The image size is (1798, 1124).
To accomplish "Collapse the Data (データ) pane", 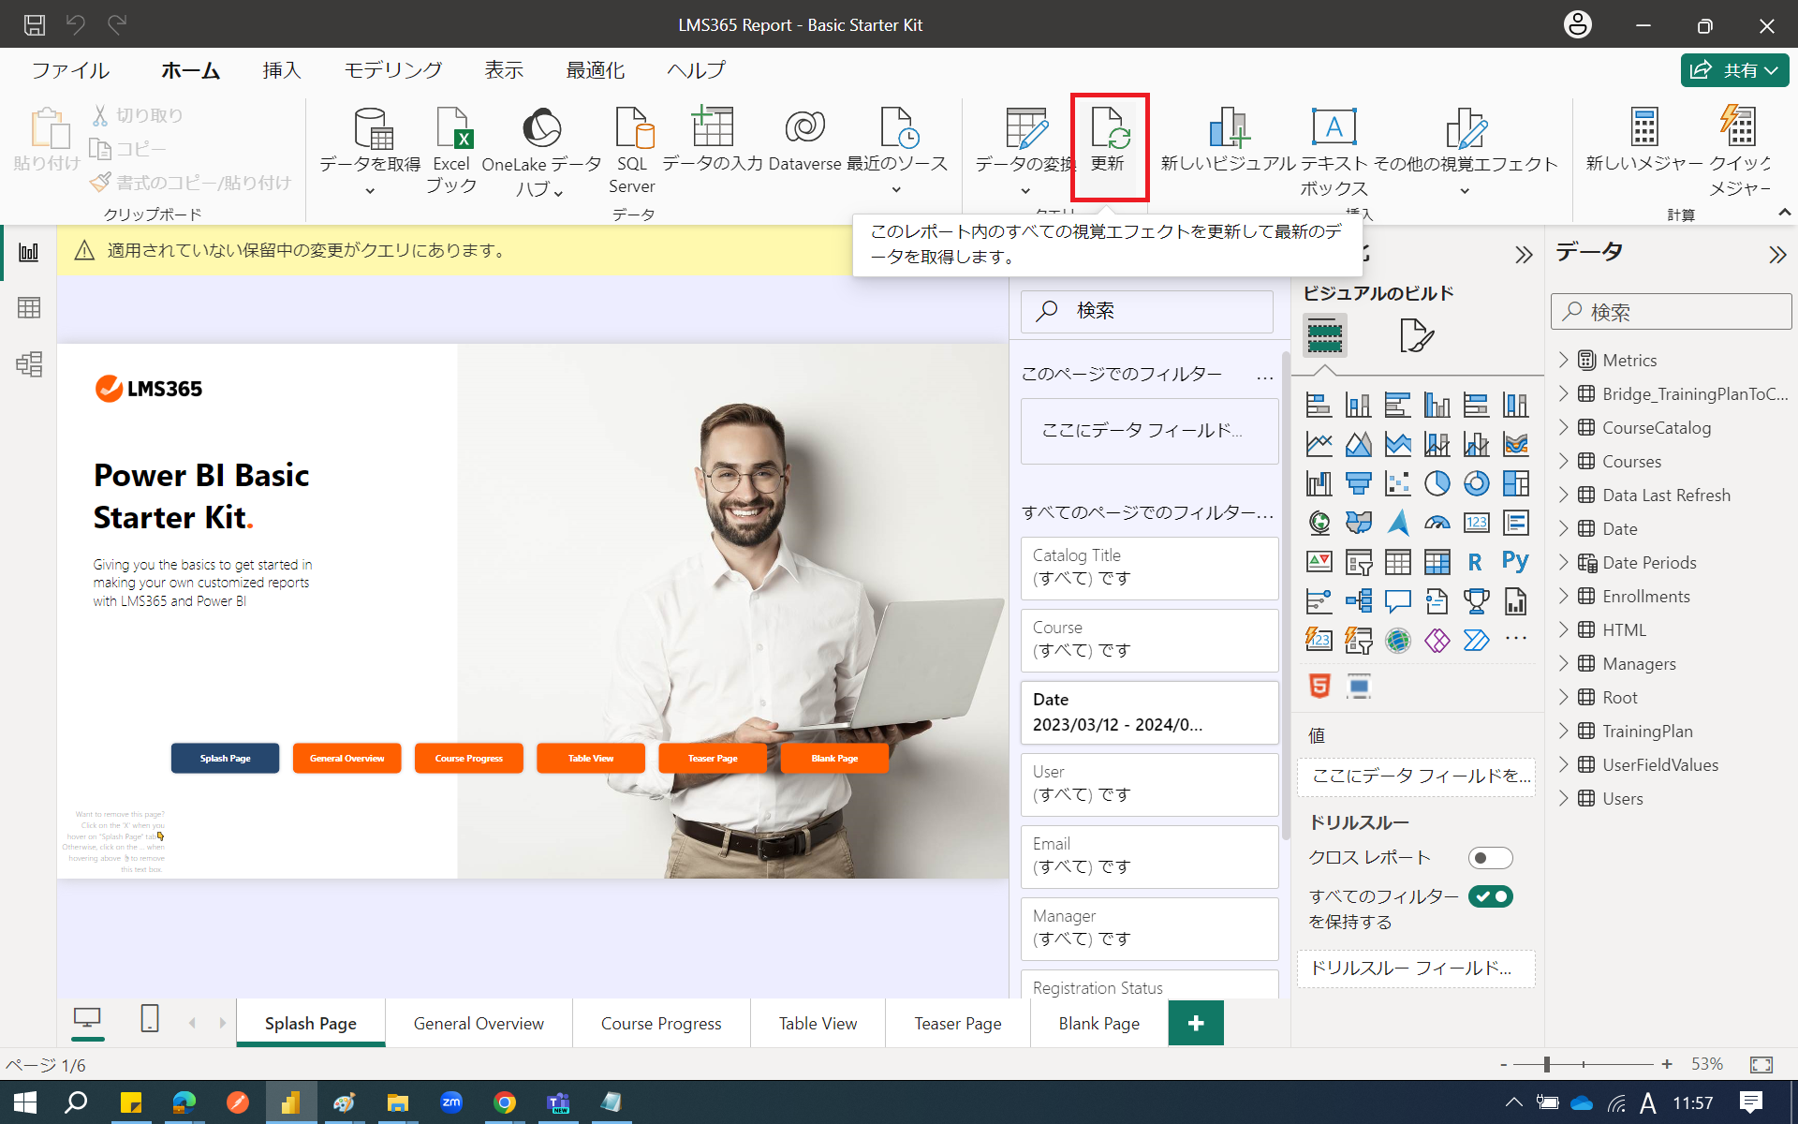I will (x=1776, y=255).
